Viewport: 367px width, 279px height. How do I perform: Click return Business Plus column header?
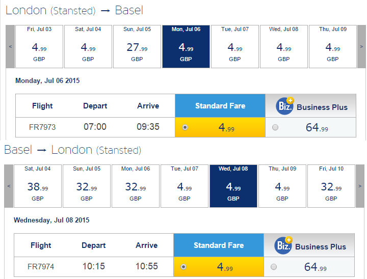point(309,245)
